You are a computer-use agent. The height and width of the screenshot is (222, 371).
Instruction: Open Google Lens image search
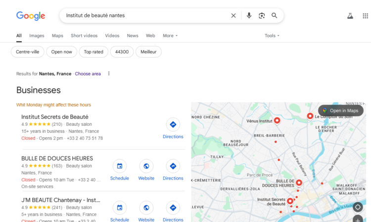(262, 16)
